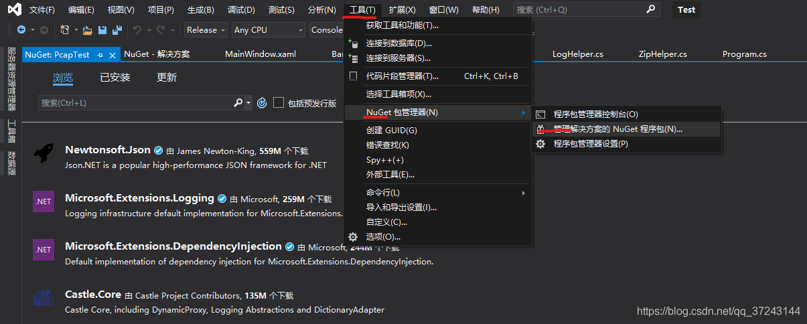The height and width of the screenshot is (324, 807).
Task: Expand the new project dropdown arrow
Action: pos(75,30)
